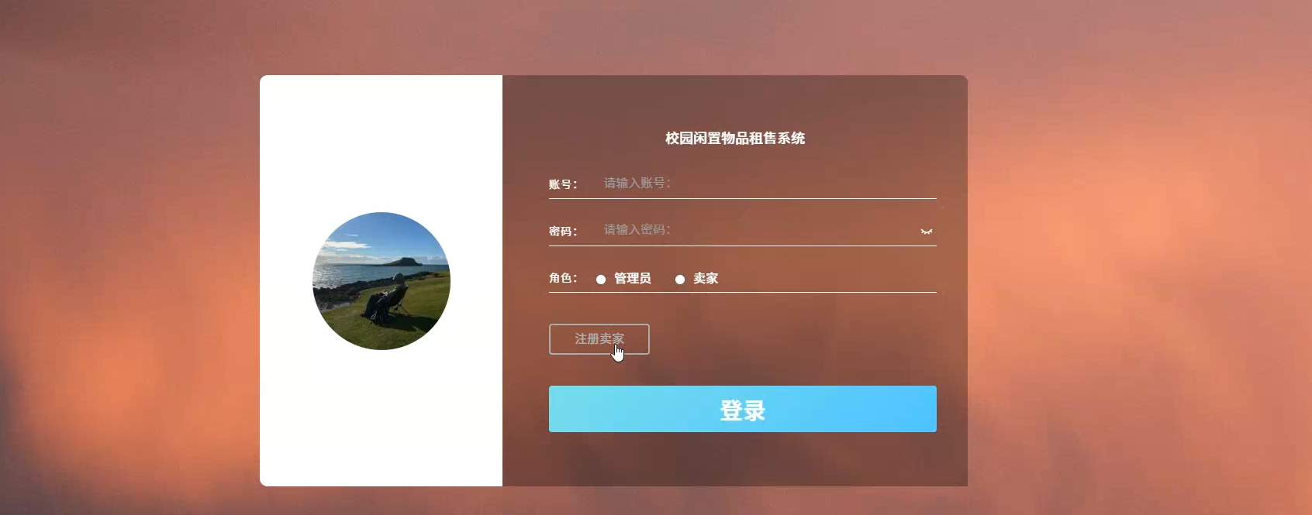Click the 校园闲置物品租售系统 title

[735, 138]
